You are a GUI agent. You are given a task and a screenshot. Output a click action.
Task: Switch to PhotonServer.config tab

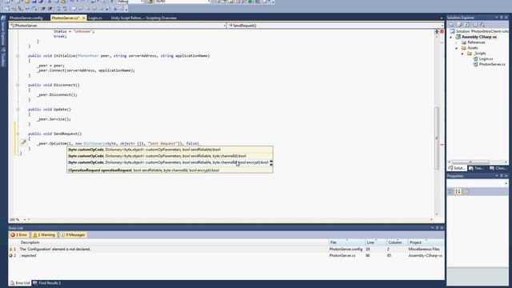[x=26, y=18]
